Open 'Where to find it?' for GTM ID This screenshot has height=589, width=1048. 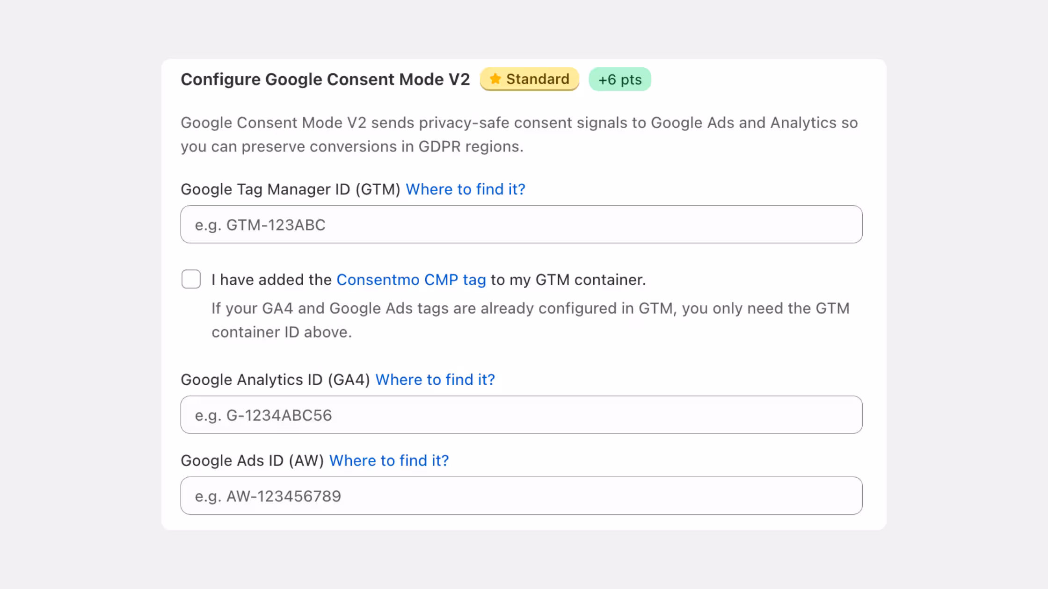pyautogui.click(x=466, y=189)
